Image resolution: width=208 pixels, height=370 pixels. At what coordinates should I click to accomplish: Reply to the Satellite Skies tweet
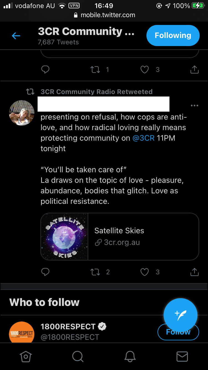[x=45, y=272]
